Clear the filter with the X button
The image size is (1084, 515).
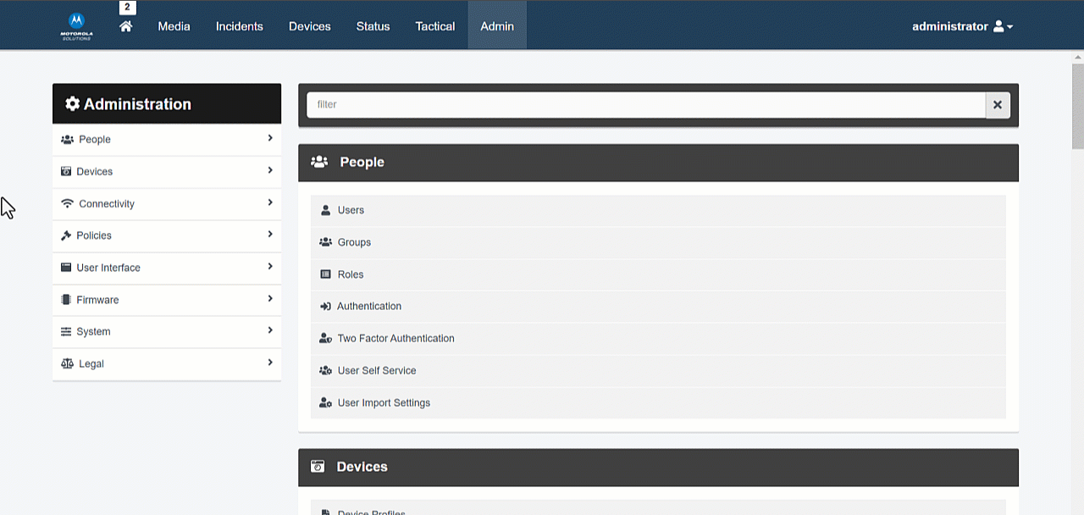coord(998,105)
